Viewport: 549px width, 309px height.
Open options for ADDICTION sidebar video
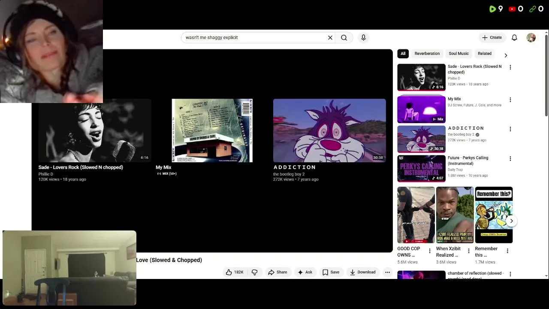(510, 129)
